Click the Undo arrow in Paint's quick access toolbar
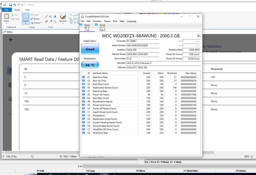Image resolution: width=256 pixels, height=175 pixels. pos(15,5)
